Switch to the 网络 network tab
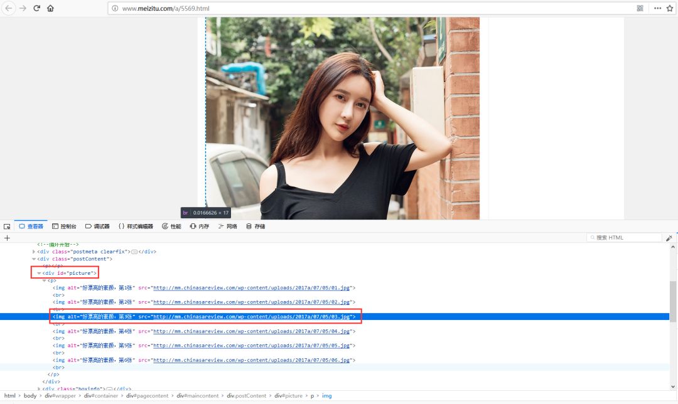The width and height of the screenshot is (678, 404). (227, 226)
